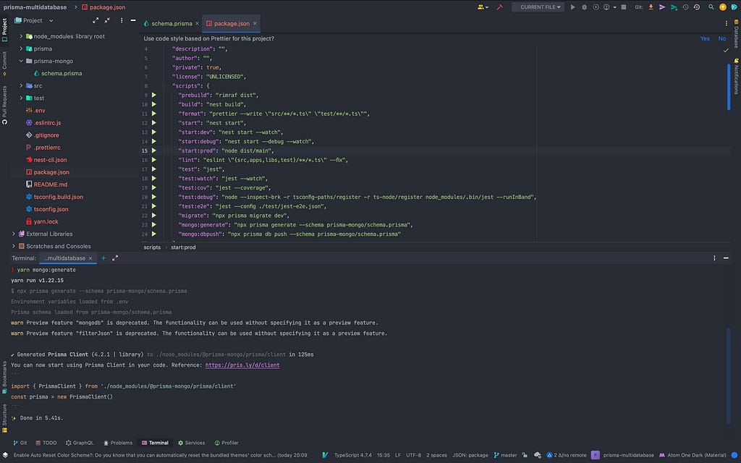The width and height of the screenshot is (741, 463).
Task: Run the "prebuild" script gutter icon
Action: click(x=154, y=95)
